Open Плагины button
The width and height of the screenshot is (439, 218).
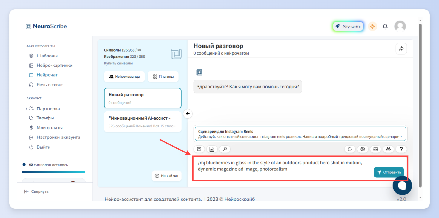click(x=163, y=77)
